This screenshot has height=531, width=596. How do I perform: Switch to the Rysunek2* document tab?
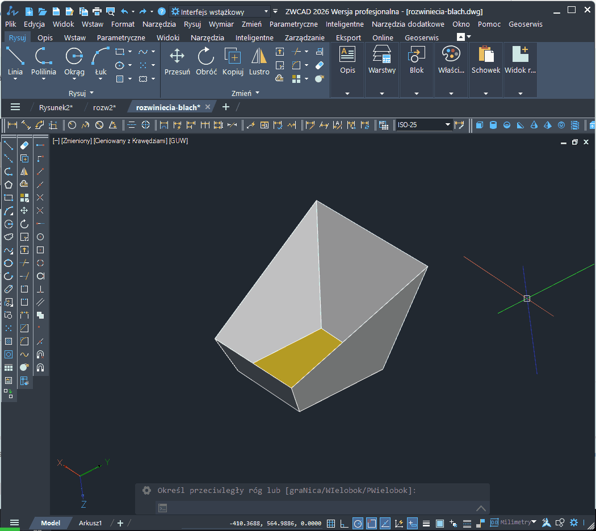tap(56, 108)
